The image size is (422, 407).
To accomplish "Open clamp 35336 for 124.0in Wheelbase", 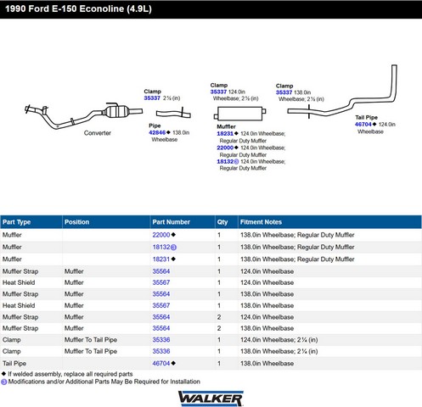I will pyautogui.click(x=161, y=340).
